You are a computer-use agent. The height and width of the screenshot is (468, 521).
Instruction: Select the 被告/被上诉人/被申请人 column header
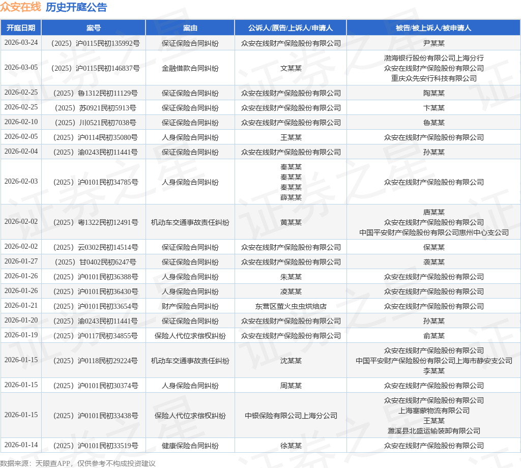(433, 28)
